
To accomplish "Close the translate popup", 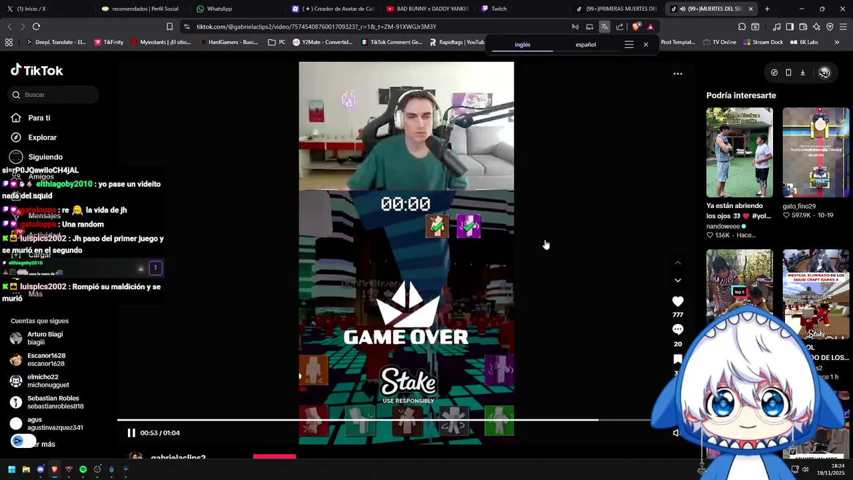I will tap(646, 45).
